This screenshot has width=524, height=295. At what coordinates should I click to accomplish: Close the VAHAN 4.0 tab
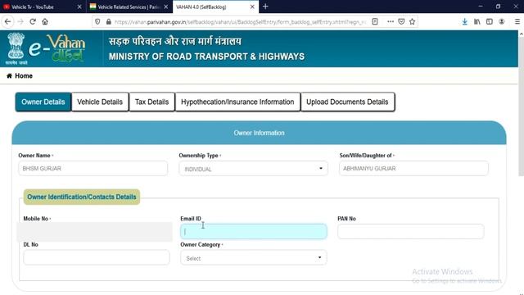252,7
